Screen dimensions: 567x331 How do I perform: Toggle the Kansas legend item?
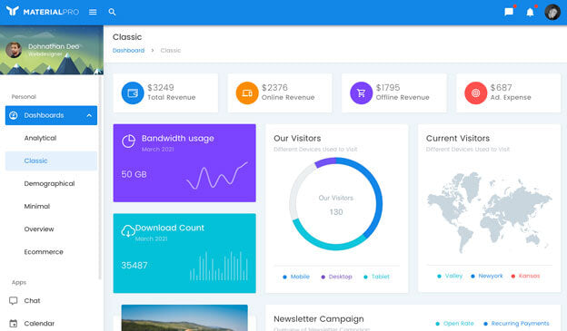tap(525, 276)
